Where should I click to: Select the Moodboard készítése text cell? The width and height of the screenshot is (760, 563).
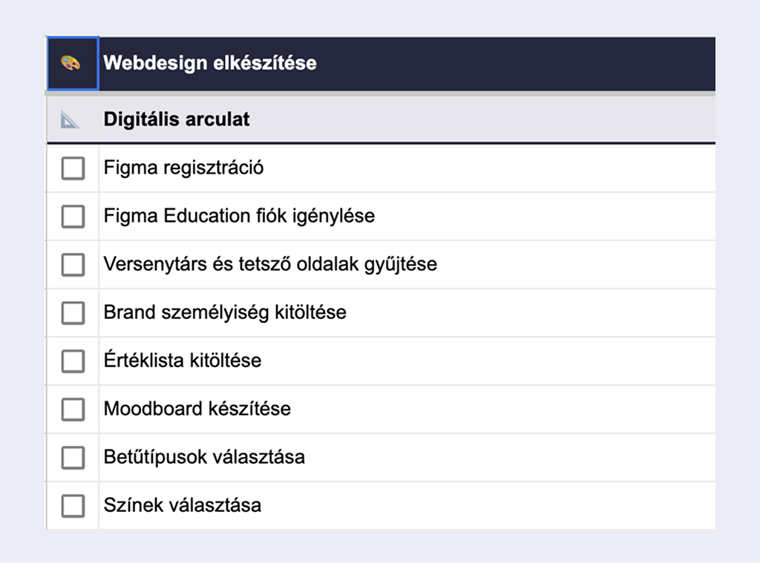(x=197, y=409)
